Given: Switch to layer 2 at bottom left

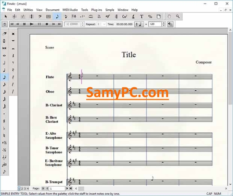Looking at the screenshot, I should [x=22, y=189].
